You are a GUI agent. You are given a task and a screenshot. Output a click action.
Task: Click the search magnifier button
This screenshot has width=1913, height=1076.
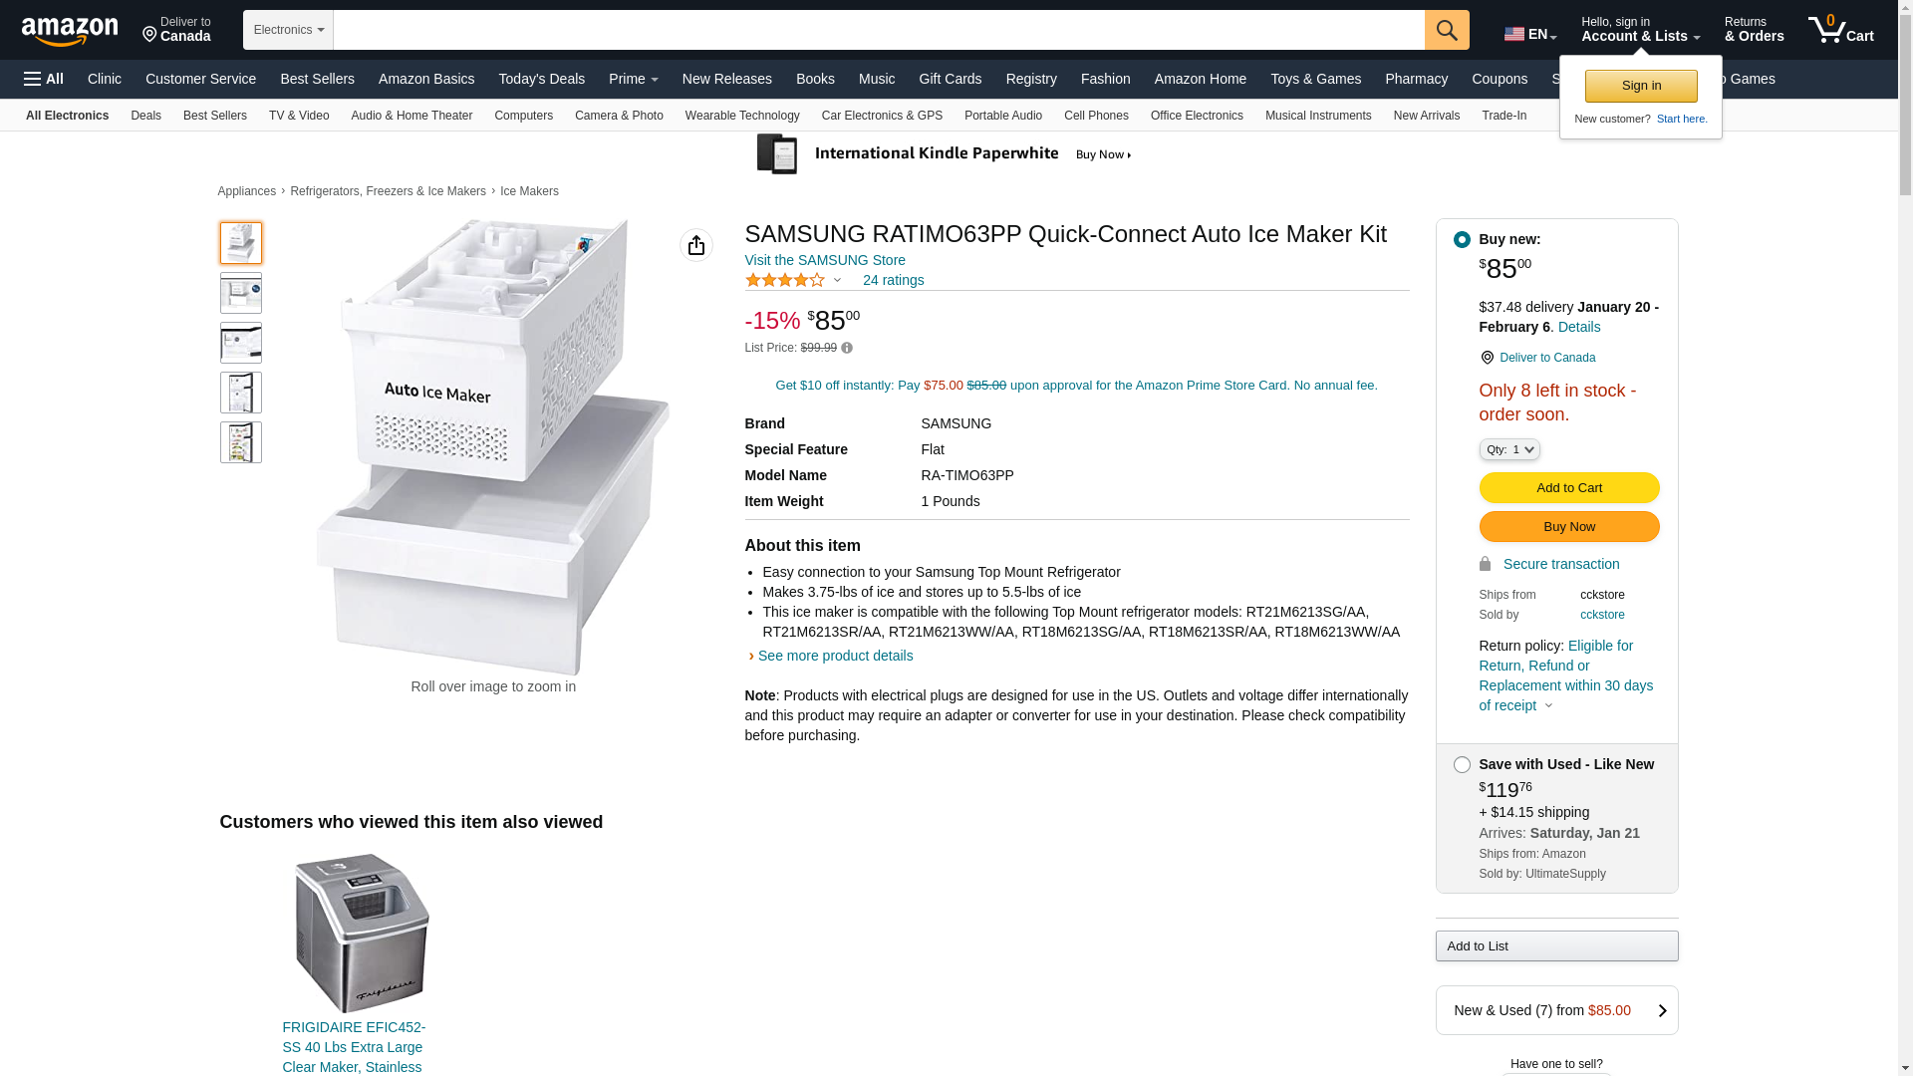1447,30
